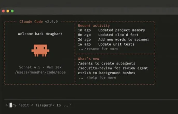Click the '2d ago' timestamp
This screenshot has width=178, height=114.
(84, 40)
